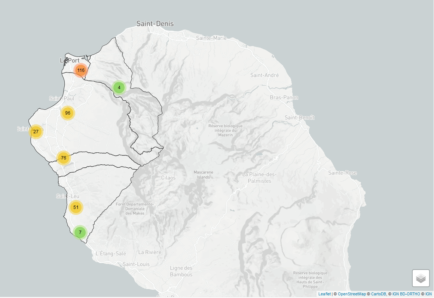The height and width of the screenshot is (298, 434).
Task: Select the green cluster marker 4
Action: pos(119,88)
